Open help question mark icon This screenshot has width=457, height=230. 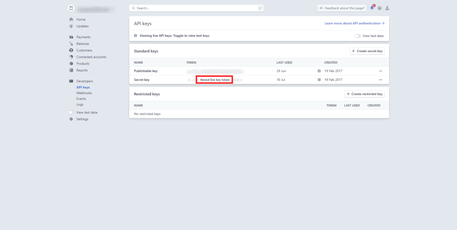click(379, 8)
